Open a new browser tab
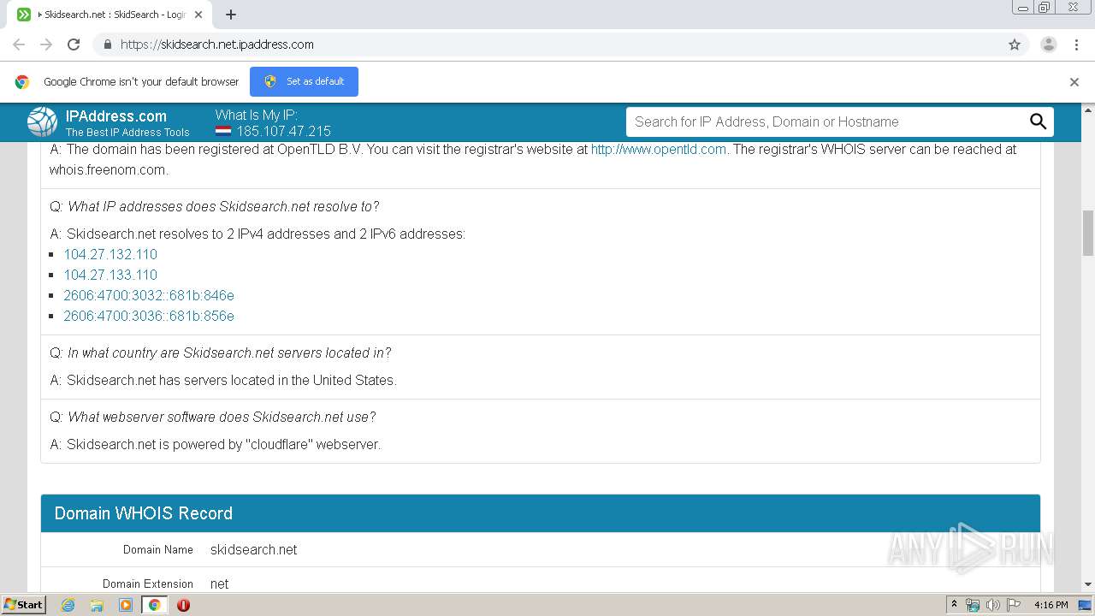This screenshot has width=1095, height=616. (x=230, y=15)
